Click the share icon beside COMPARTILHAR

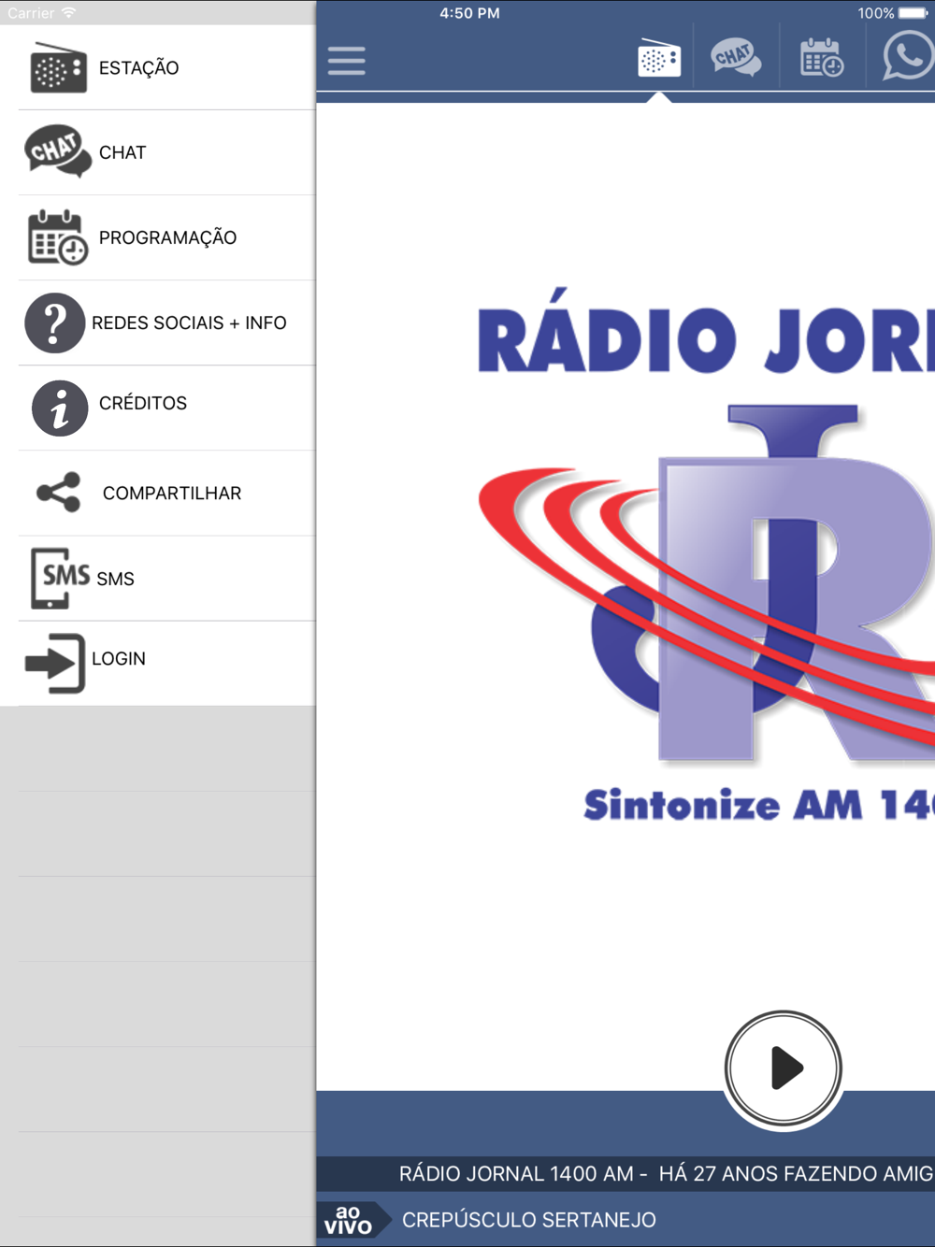58,493
